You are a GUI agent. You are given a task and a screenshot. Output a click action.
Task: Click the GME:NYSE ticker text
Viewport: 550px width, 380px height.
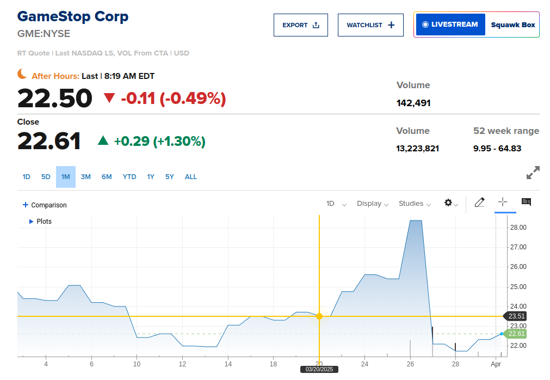(x=44, y=34)
